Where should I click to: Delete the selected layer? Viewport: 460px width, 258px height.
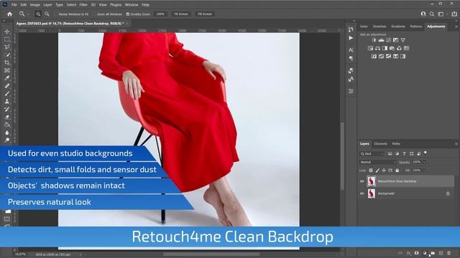(448, 253)
